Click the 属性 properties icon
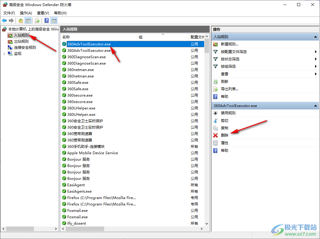 (215, 143)
